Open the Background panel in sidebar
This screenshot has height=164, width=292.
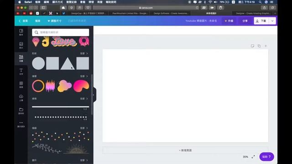21,85
